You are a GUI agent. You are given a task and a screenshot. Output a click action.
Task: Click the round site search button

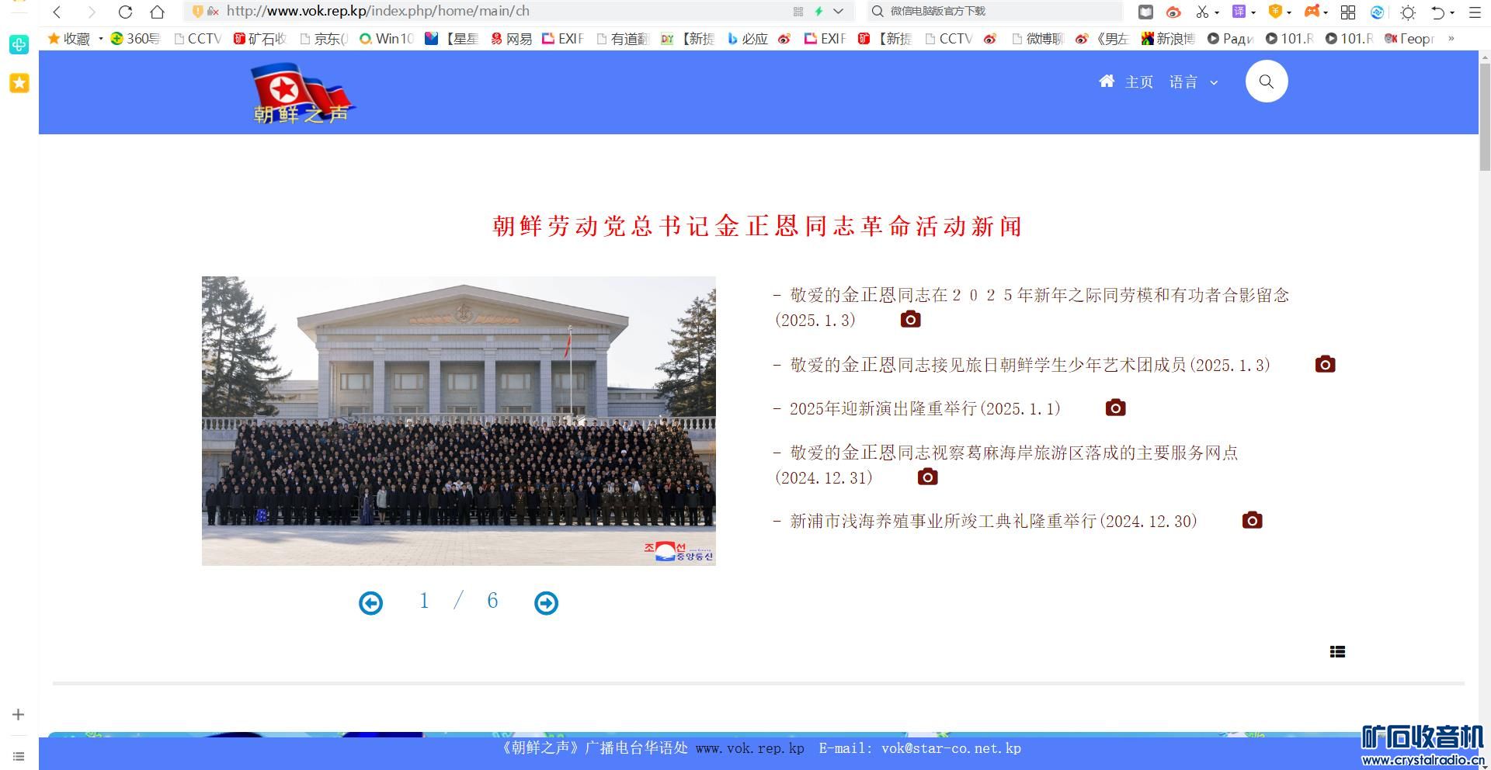tap(1267, 82)
